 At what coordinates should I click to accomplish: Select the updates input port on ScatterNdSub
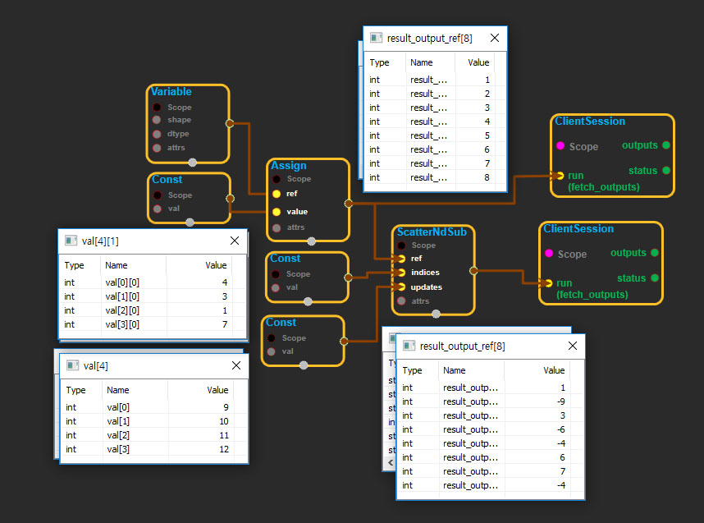401,287
